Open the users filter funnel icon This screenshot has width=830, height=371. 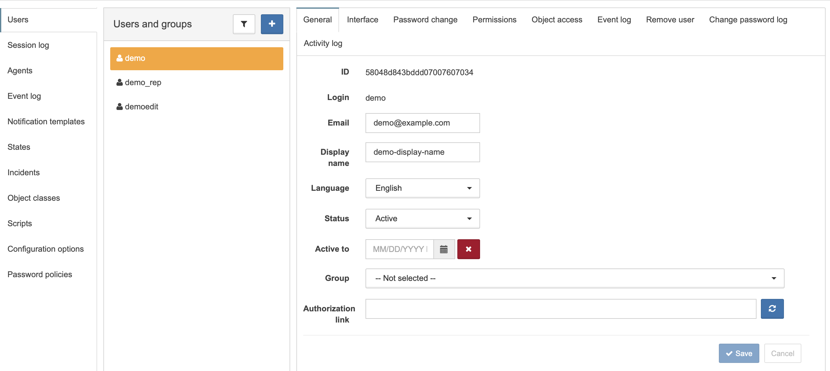(244, 24)
